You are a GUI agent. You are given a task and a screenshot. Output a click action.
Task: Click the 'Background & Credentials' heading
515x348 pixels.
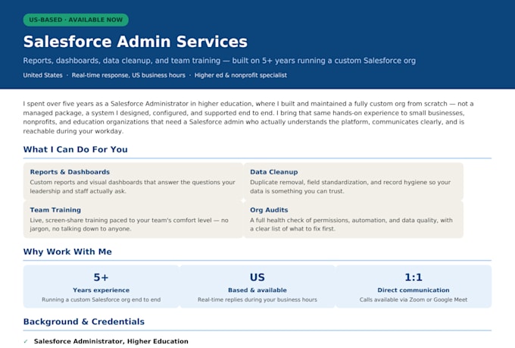(x=84, y=321)
